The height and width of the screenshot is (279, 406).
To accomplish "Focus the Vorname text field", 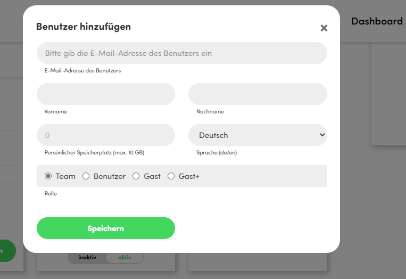I will click(106, 94).
